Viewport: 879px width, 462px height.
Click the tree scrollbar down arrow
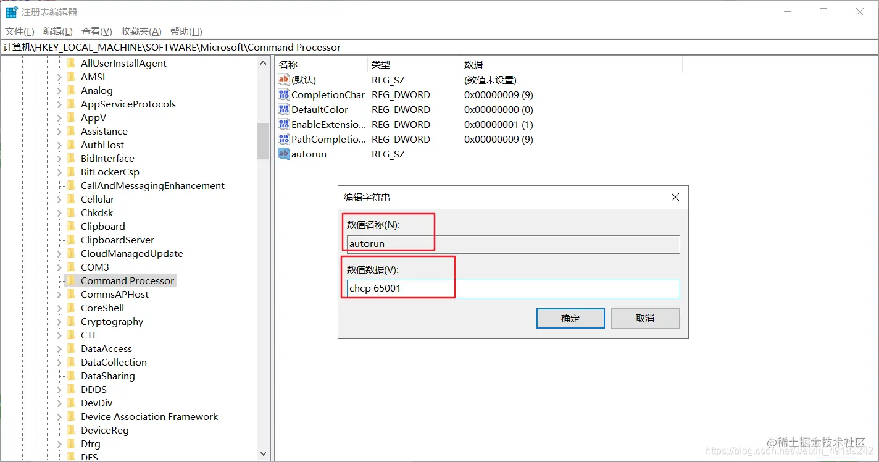tap(264, 453)
